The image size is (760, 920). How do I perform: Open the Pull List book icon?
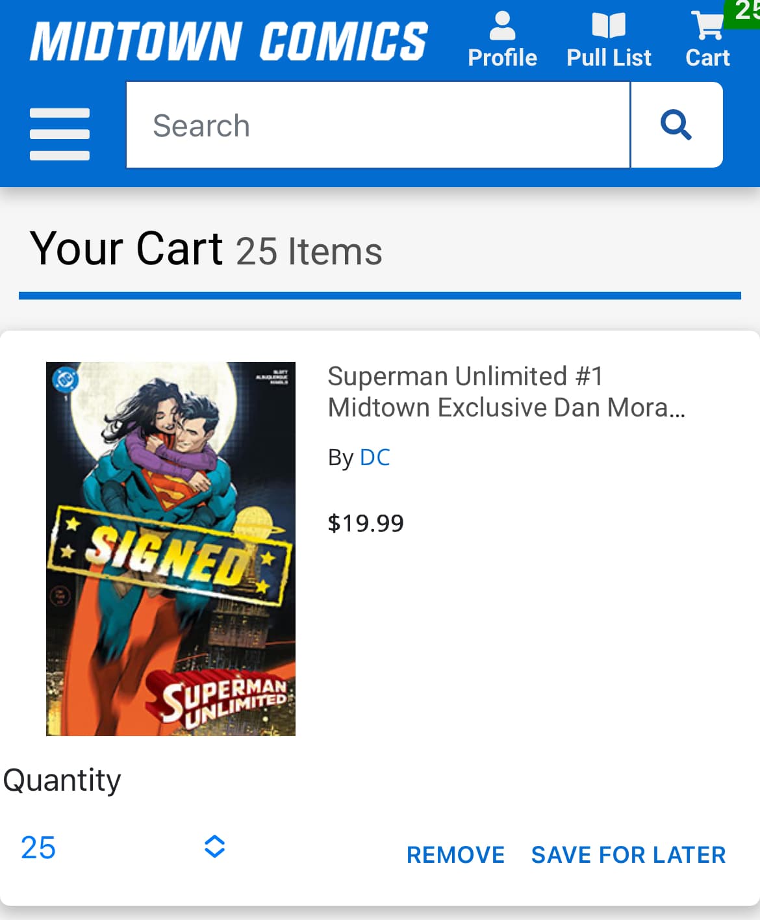pyautogui.click(x=609, y=26)
